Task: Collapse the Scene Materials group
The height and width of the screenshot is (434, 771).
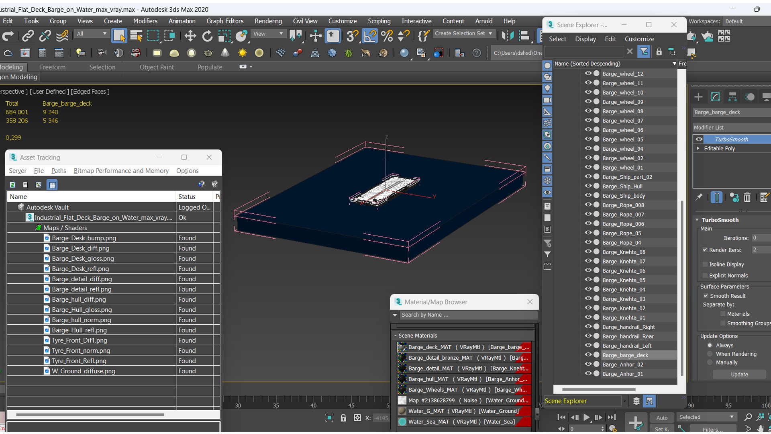Action: [396, 336]
